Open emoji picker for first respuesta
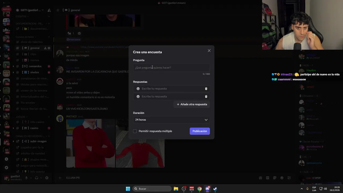This screenshot has height=193, width=343. [x=138, y=89]
